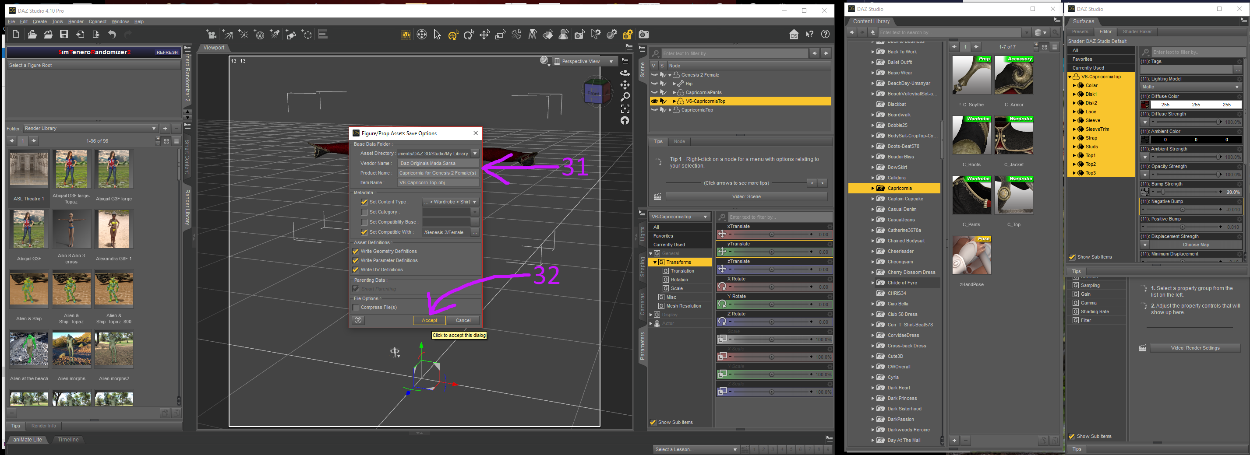
Task: Create a new camera with toolbar icon
Action: 211,34
